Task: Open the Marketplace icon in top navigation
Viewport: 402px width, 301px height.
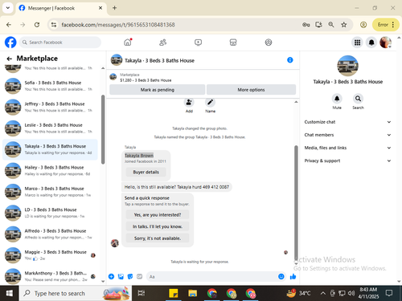Action: tap(233, 43)
